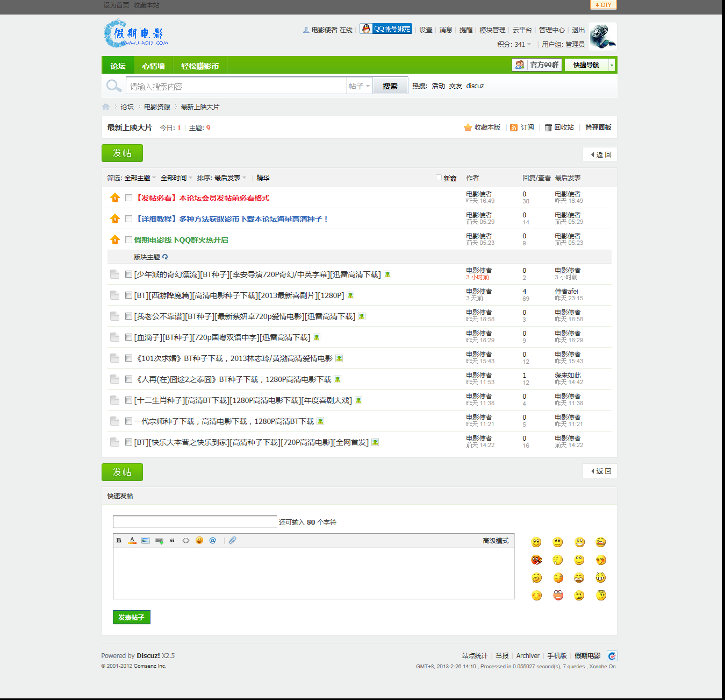Image resolution: width=725 pixels, height=700 pixels.
Task: Check the 新窗 new window checkbox
Action: click(x=439, y=178)
